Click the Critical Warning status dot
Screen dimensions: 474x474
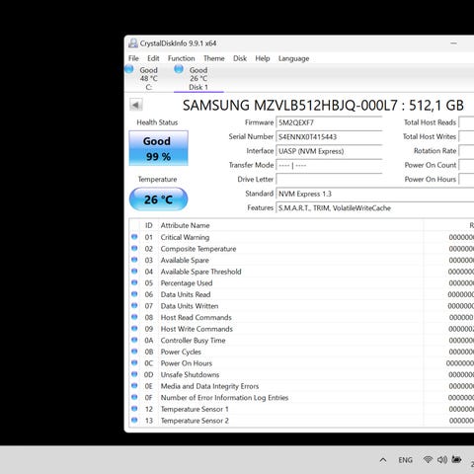coord(134,237)
